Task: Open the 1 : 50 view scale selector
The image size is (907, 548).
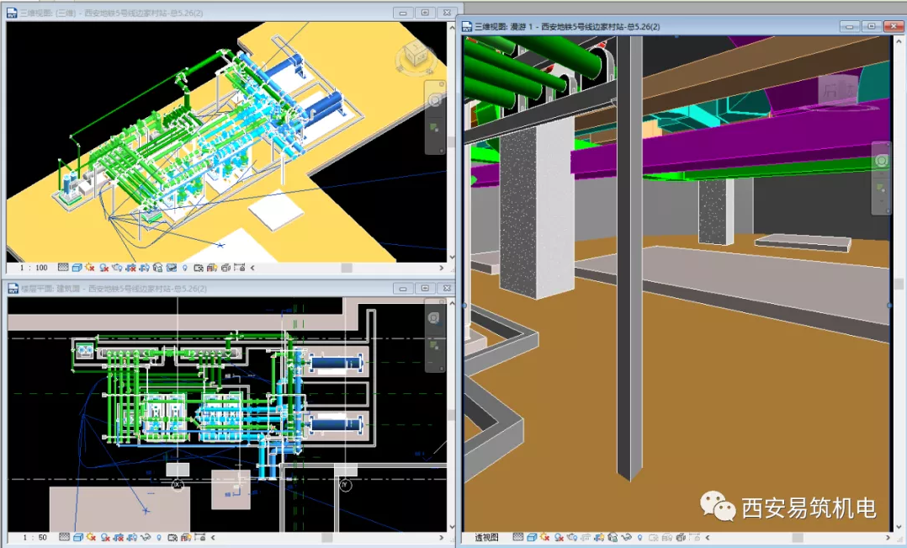Action: pyautogui.click(x=34, y=538)
